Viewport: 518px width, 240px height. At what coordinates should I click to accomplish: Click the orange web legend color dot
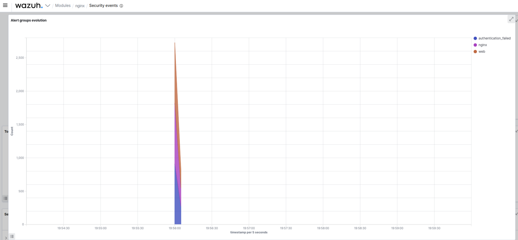(x=475, y=52)
